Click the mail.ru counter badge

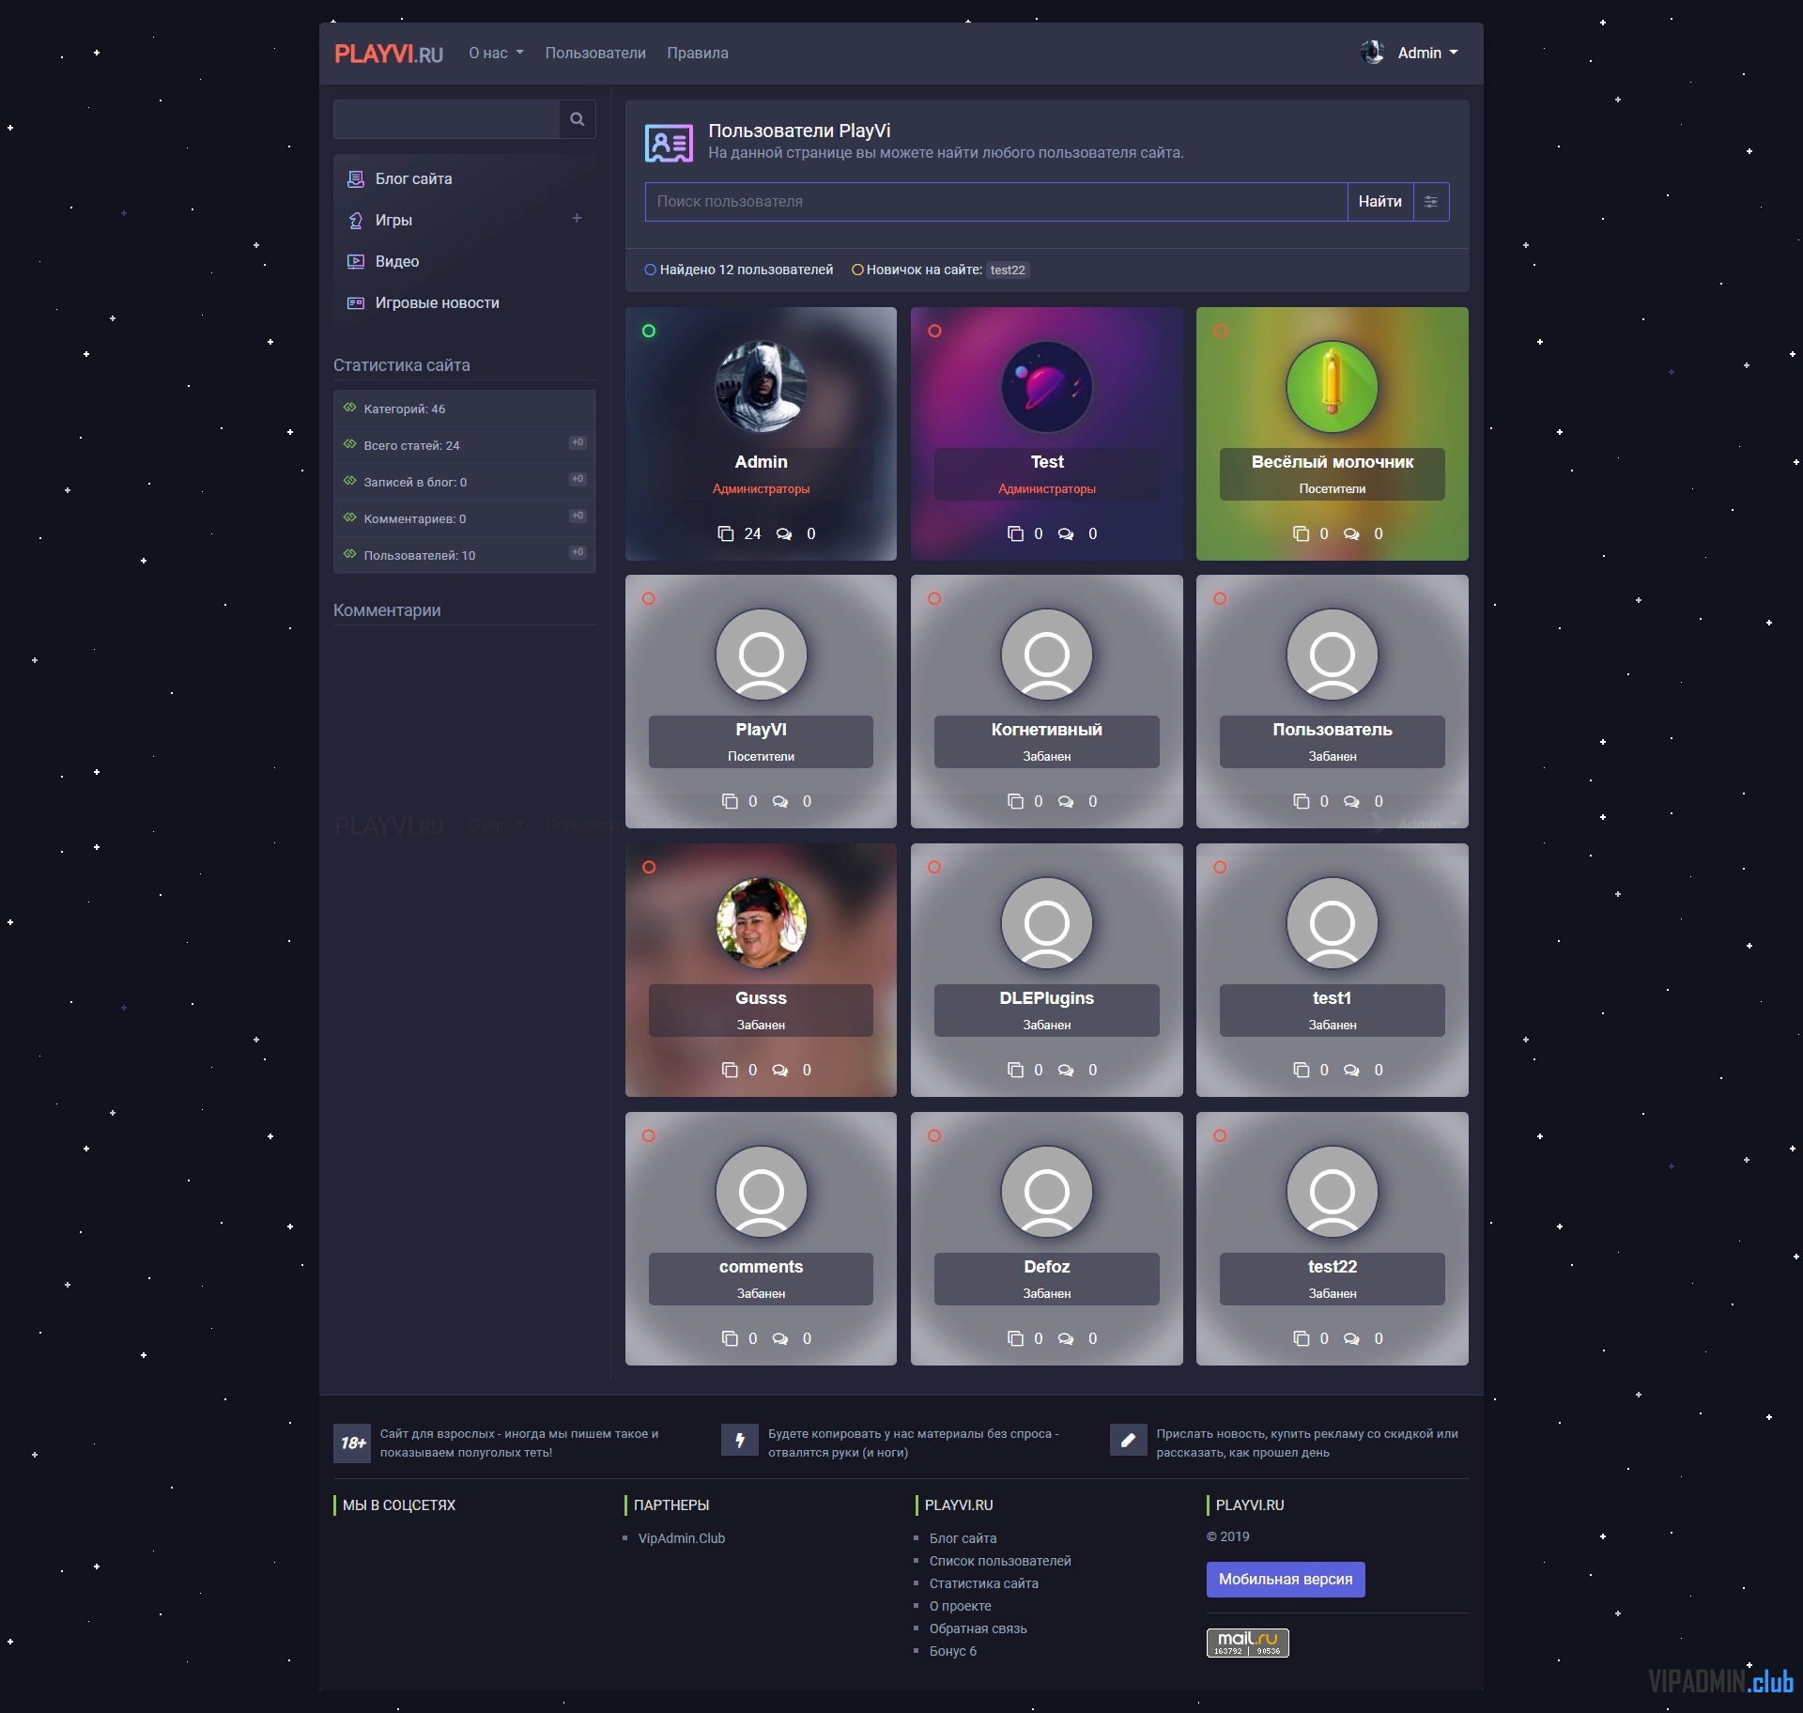(1247, 1643)
